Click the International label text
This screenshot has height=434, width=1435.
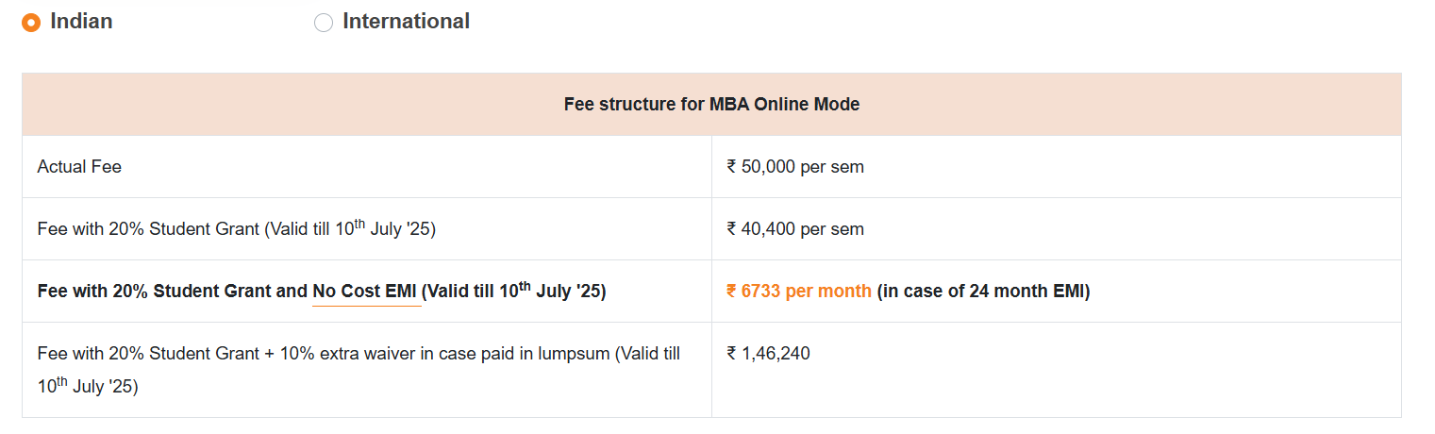[x=406, y=22]
